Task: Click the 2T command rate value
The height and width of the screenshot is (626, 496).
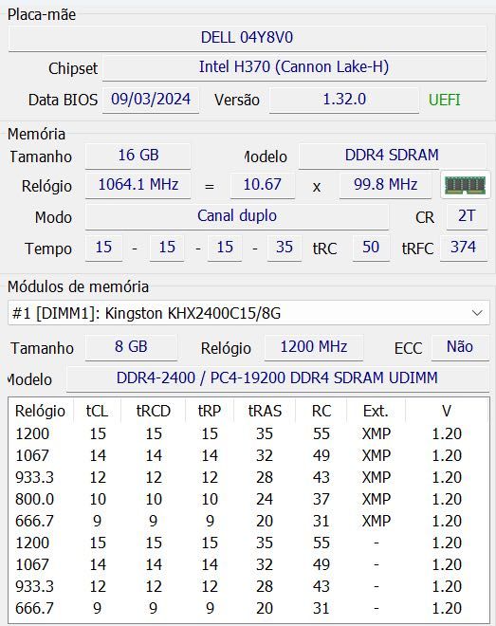Action: tap(467, 216)
